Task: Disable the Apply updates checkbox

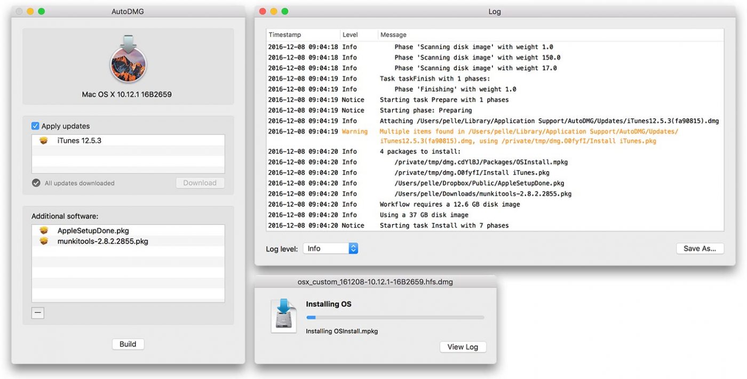Action: pyautogui.click(x=35, y=126)
